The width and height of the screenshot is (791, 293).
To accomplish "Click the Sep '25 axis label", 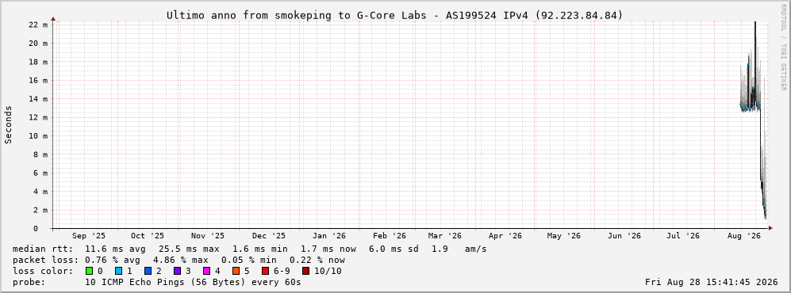I will point(89,236).
